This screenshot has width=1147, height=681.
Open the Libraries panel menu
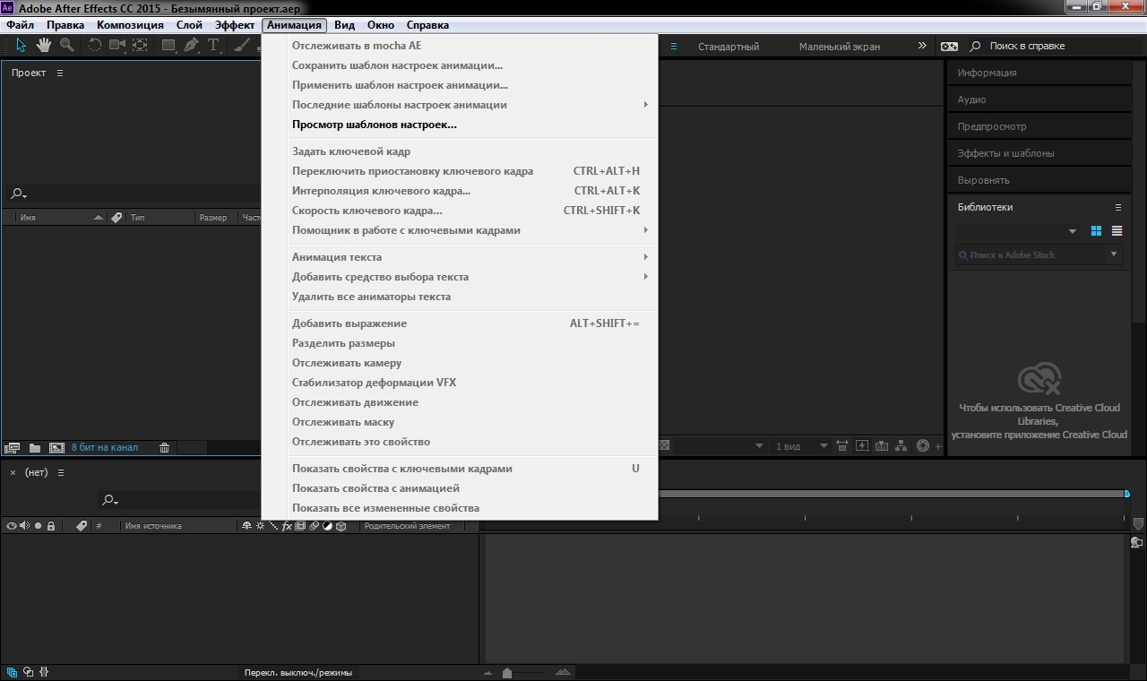(1117, 207)
